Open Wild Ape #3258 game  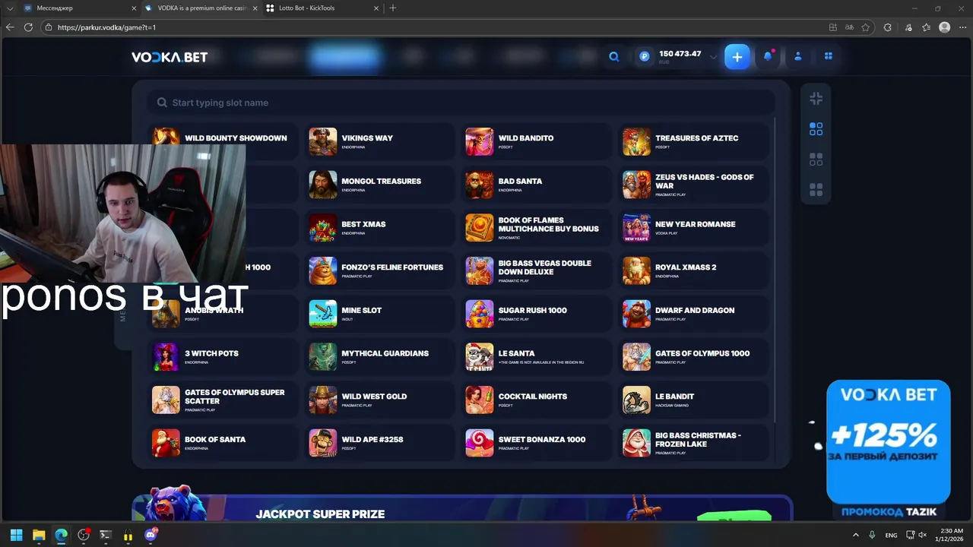[379, 443]
